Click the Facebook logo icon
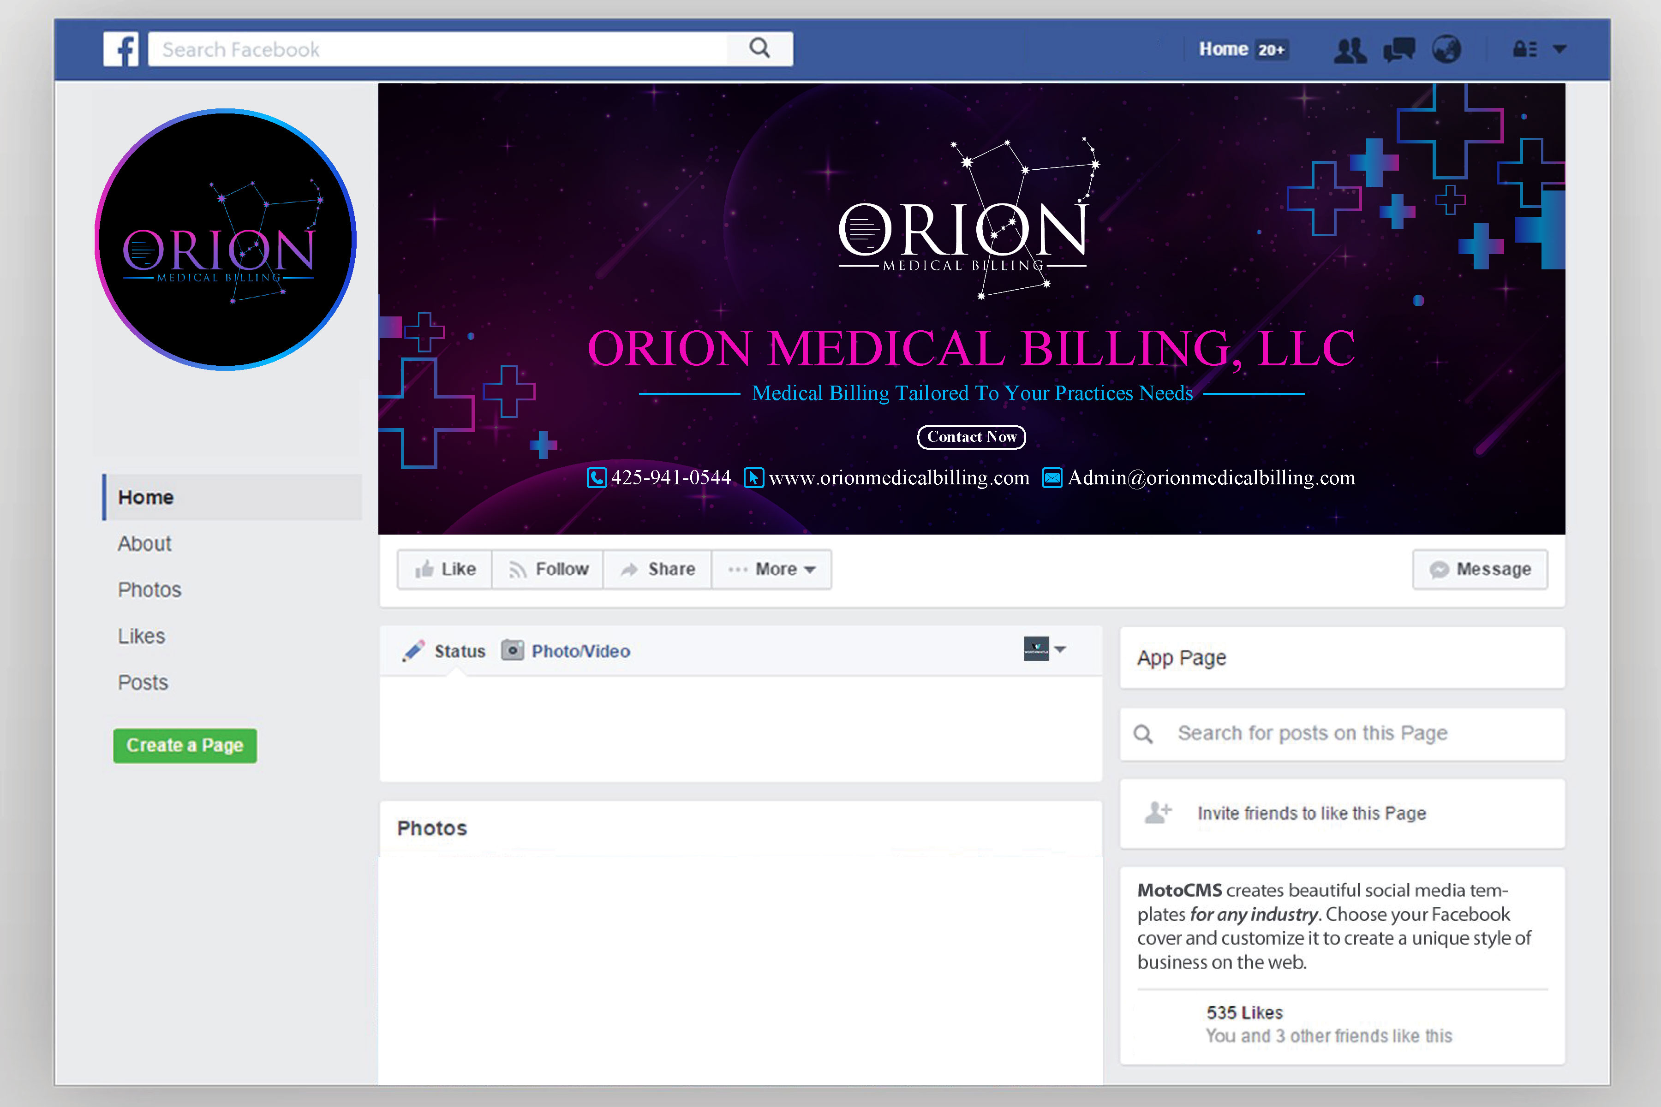The height and width of the screenshot is (1107, 1661). (121, 49)
